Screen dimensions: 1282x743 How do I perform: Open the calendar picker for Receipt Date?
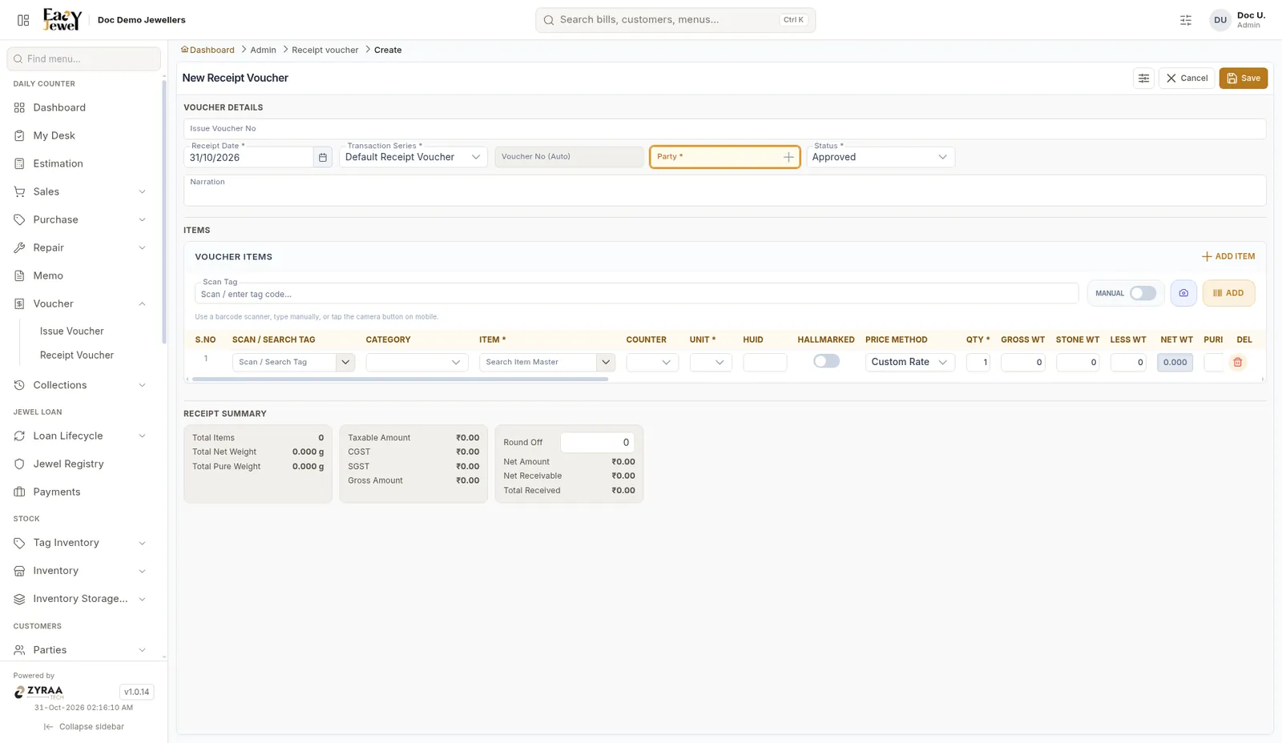pos(322,158)
